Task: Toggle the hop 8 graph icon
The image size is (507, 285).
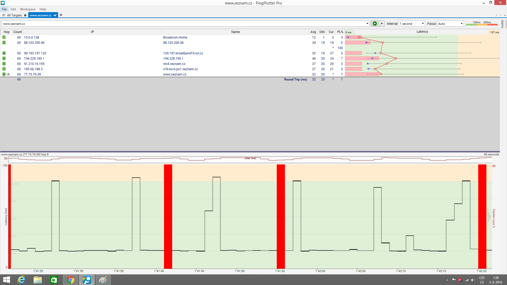Action: pos(8,74)
